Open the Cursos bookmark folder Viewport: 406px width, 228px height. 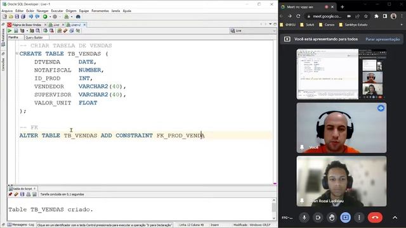[327, 25]
